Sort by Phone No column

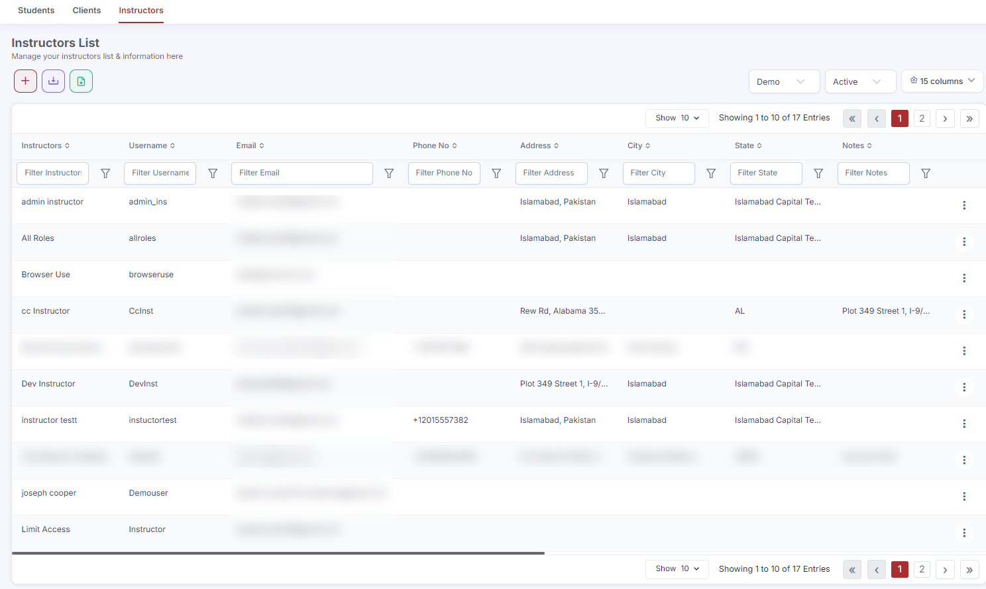pyautogui.click(x=435, y=146)
